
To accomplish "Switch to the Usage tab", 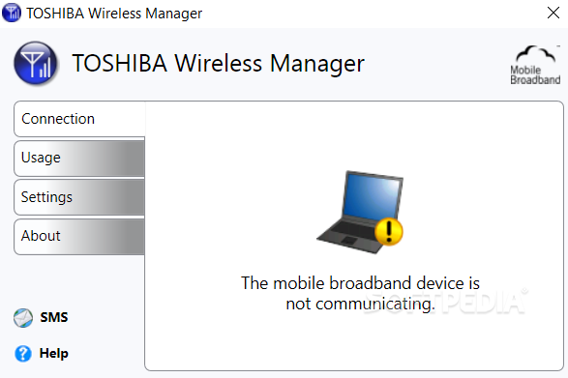I will (x=79, y=159).
